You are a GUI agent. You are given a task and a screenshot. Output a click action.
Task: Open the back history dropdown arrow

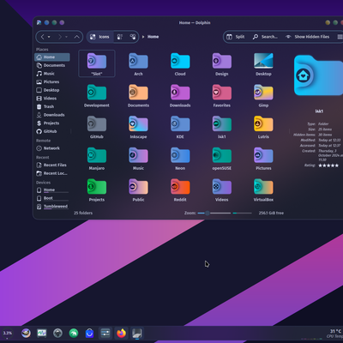pyautogui.click(x=49, y=37)
